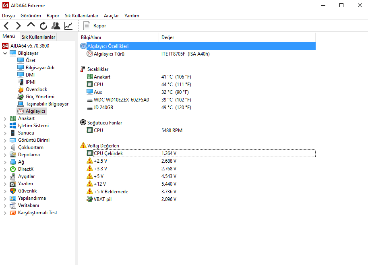
Task: Open the graph chart toolbar icon
Action: click(68, 26)
